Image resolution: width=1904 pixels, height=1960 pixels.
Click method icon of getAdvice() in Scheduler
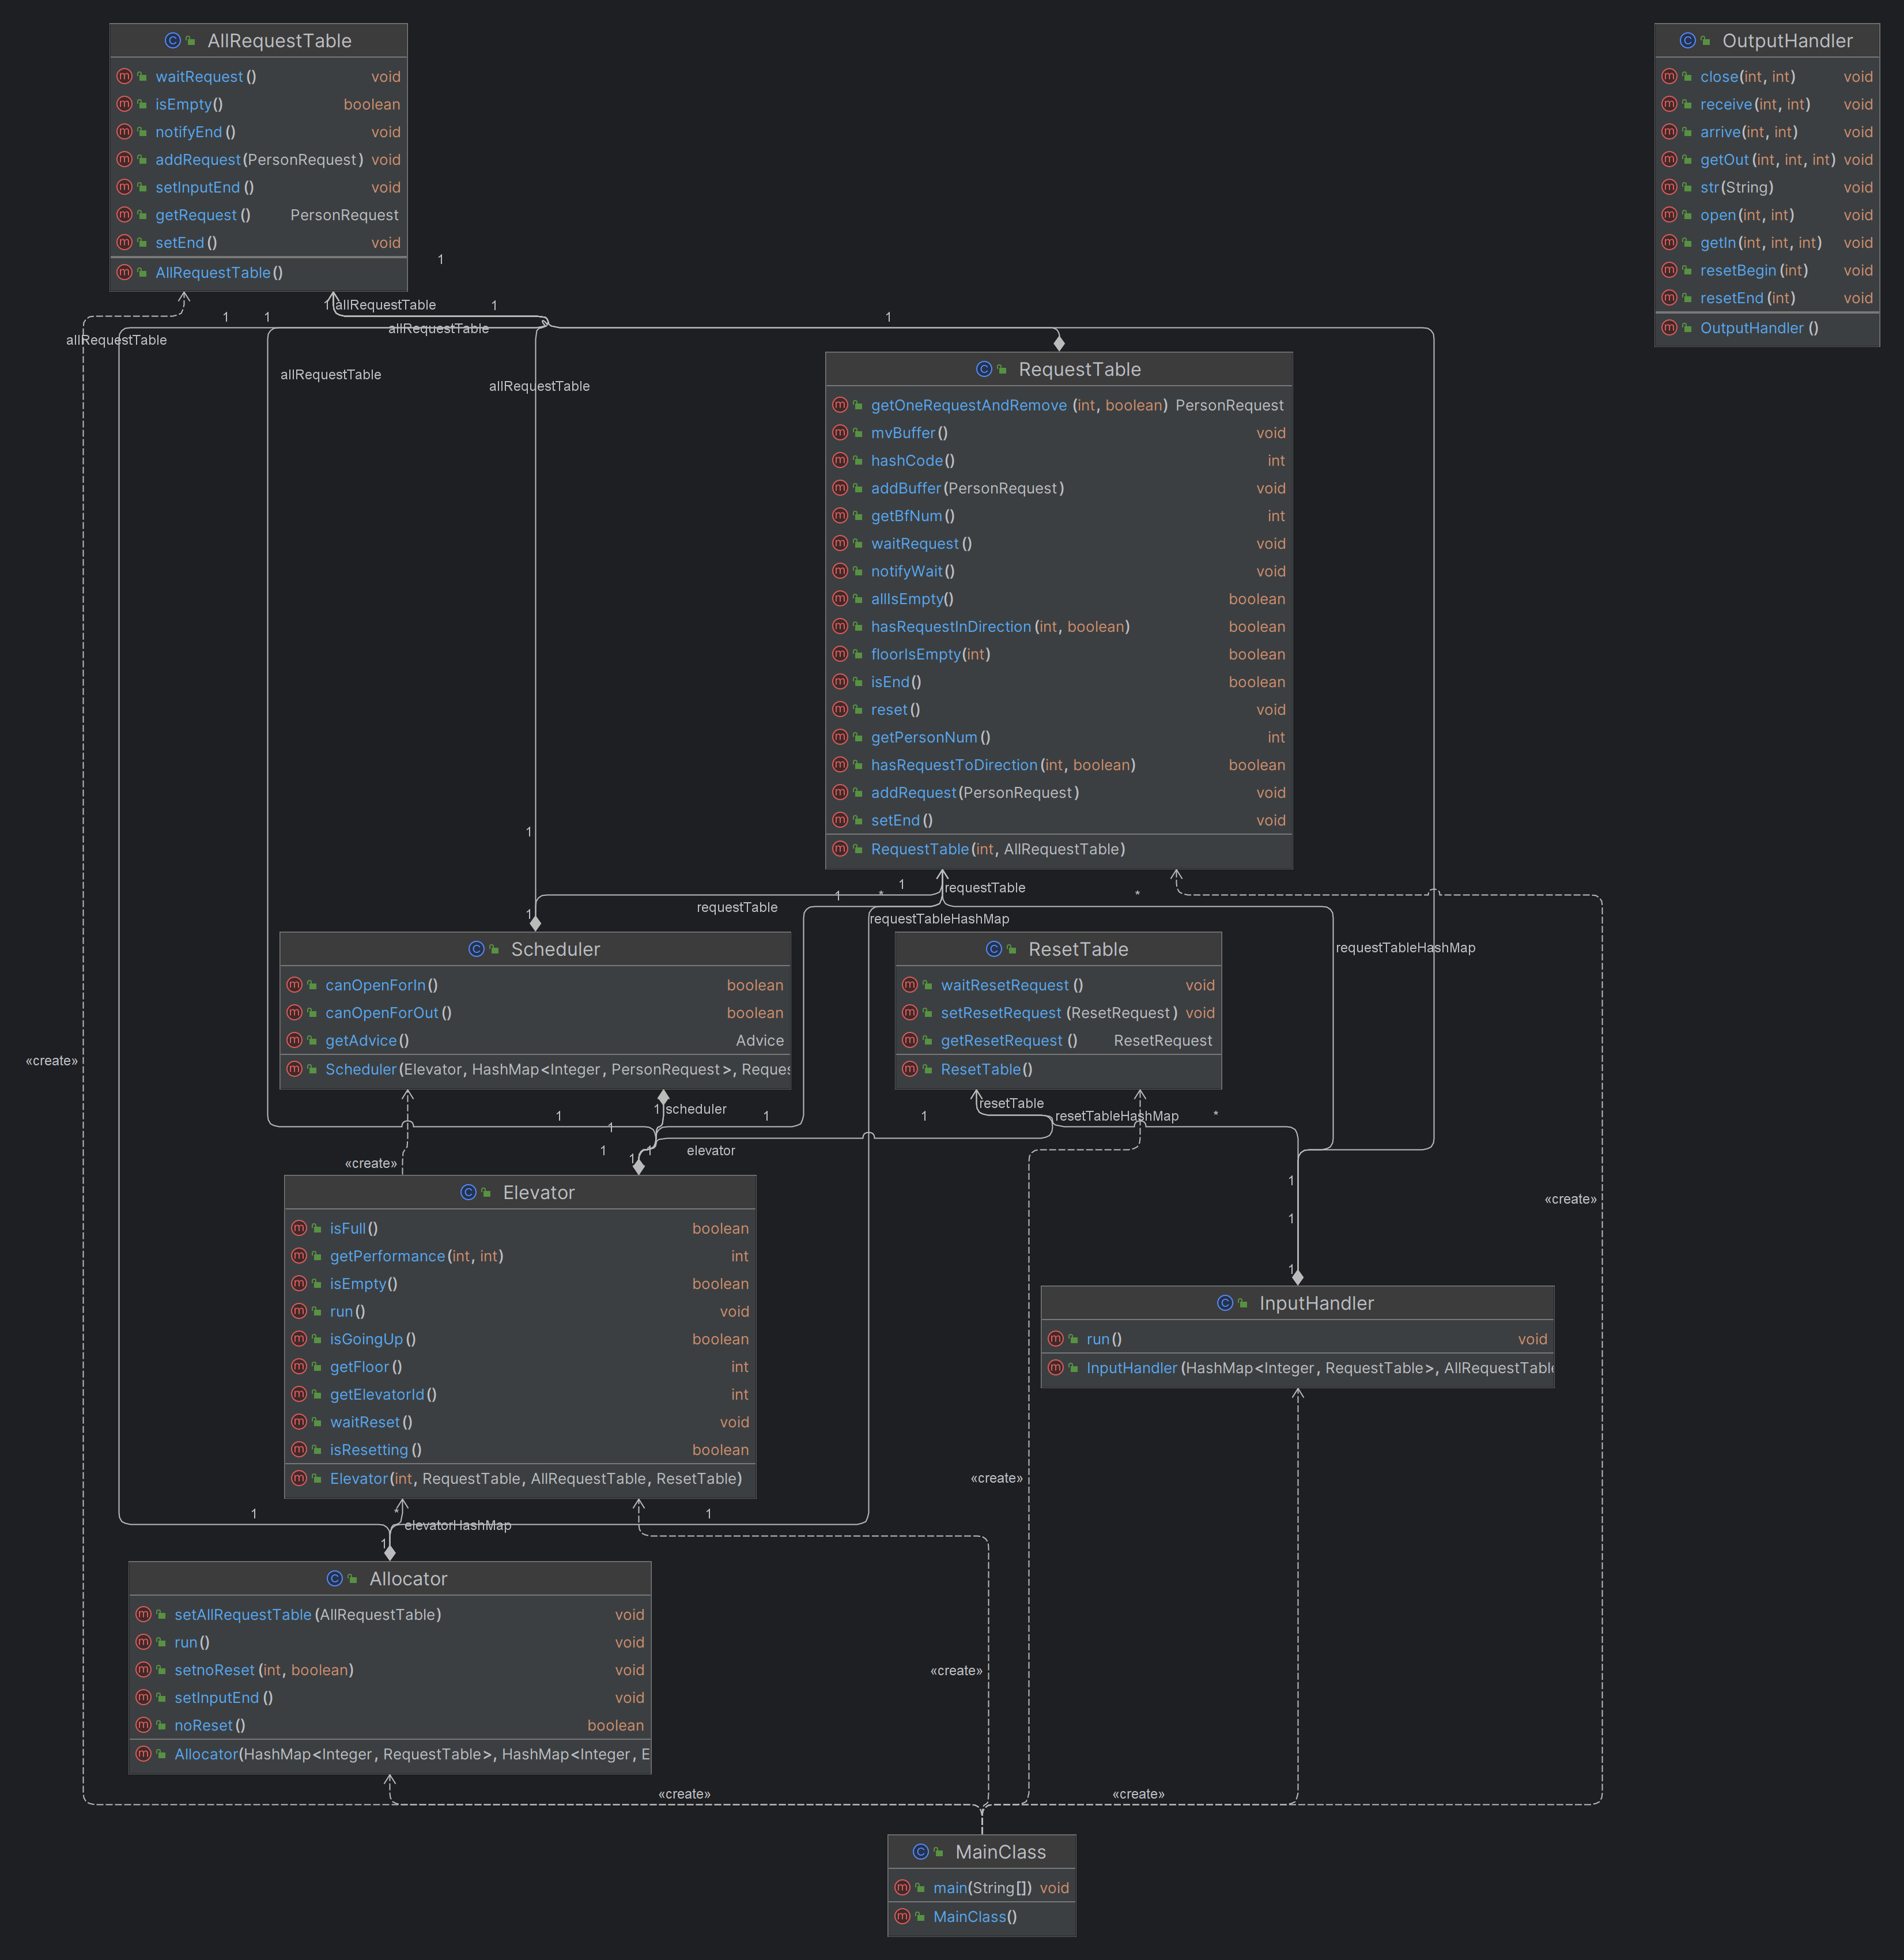295,1041
